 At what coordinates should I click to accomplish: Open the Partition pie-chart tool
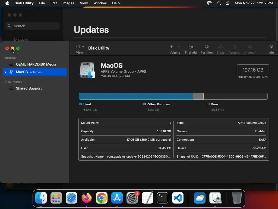pos(207,47)
